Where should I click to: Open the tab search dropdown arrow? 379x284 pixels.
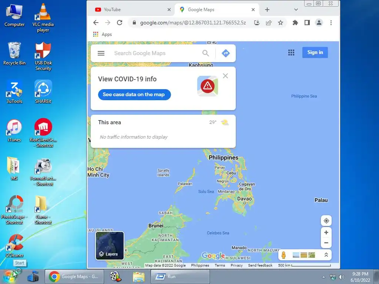click(x=296, y=10)
